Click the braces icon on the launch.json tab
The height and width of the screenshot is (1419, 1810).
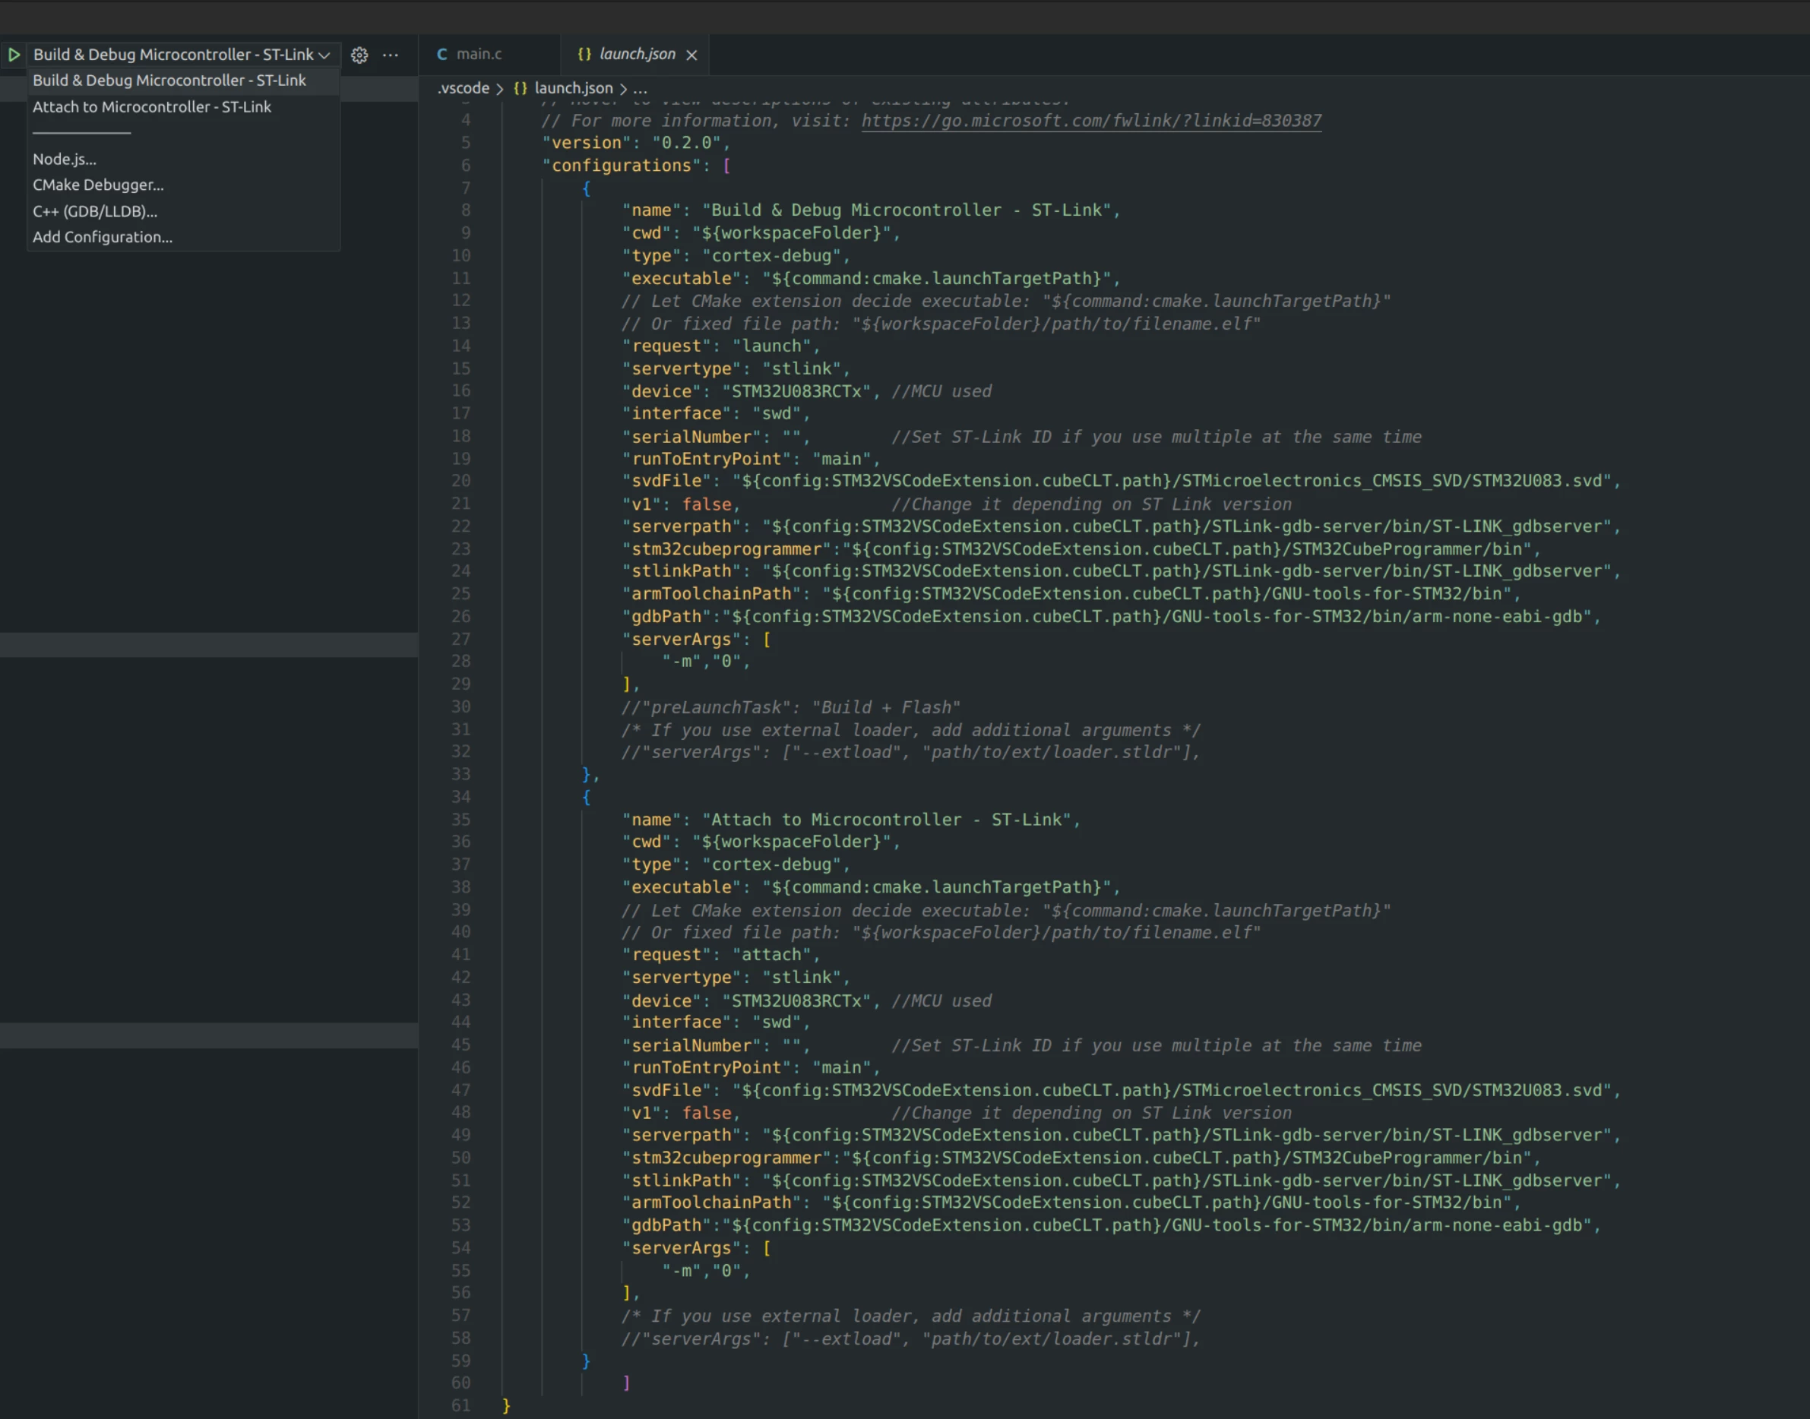coord(584,54)
